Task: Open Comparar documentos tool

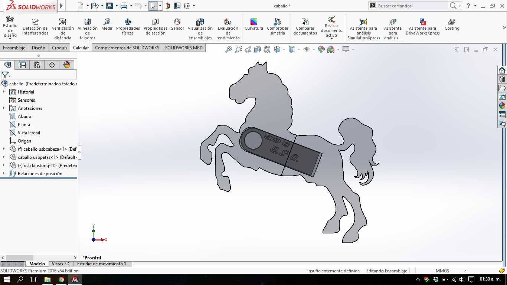Action: coord(305,27)
